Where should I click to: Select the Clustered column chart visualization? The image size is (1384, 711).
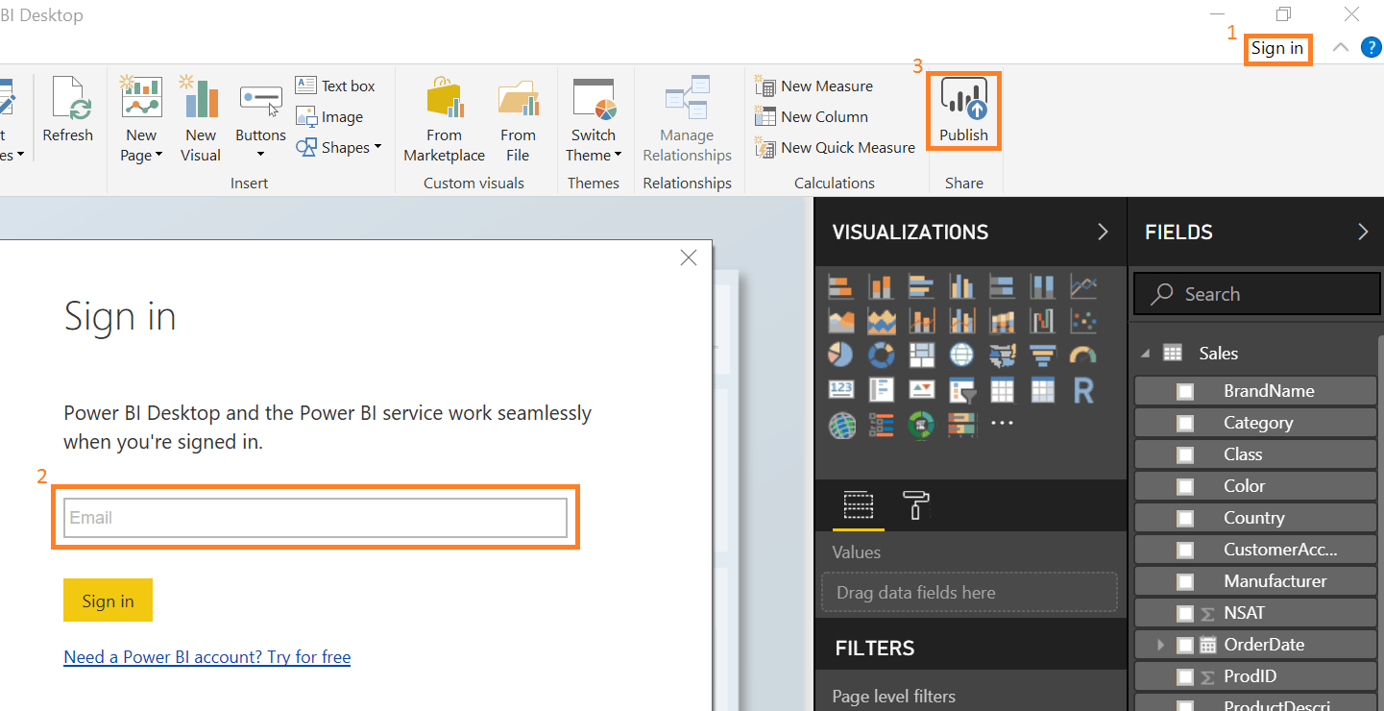tap(961, 286)
